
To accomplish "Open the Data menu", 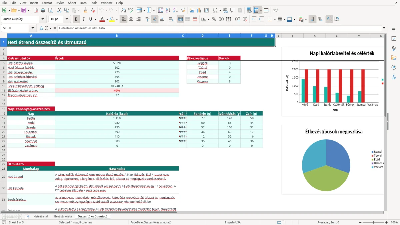I will (x=83, y=3).
